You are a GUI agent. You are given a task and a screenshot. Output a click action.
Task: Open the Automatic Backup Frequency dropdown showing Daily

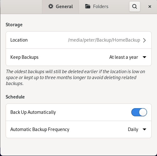pyautogui.click(x=137, y=129)
